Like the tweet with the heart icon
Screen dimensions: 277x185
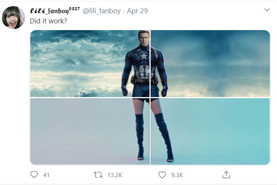(162, 174)
